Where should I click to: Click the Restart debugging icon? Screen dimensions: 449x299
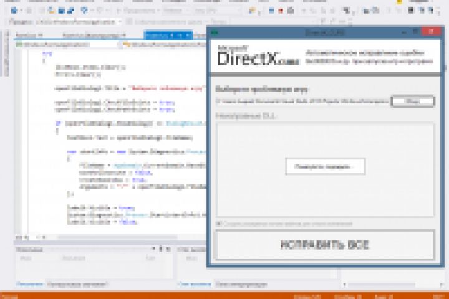[x=291, y=11]
